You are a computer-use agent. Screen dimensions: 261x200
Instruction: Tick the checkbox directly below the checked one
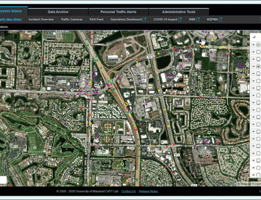point(258,74)
